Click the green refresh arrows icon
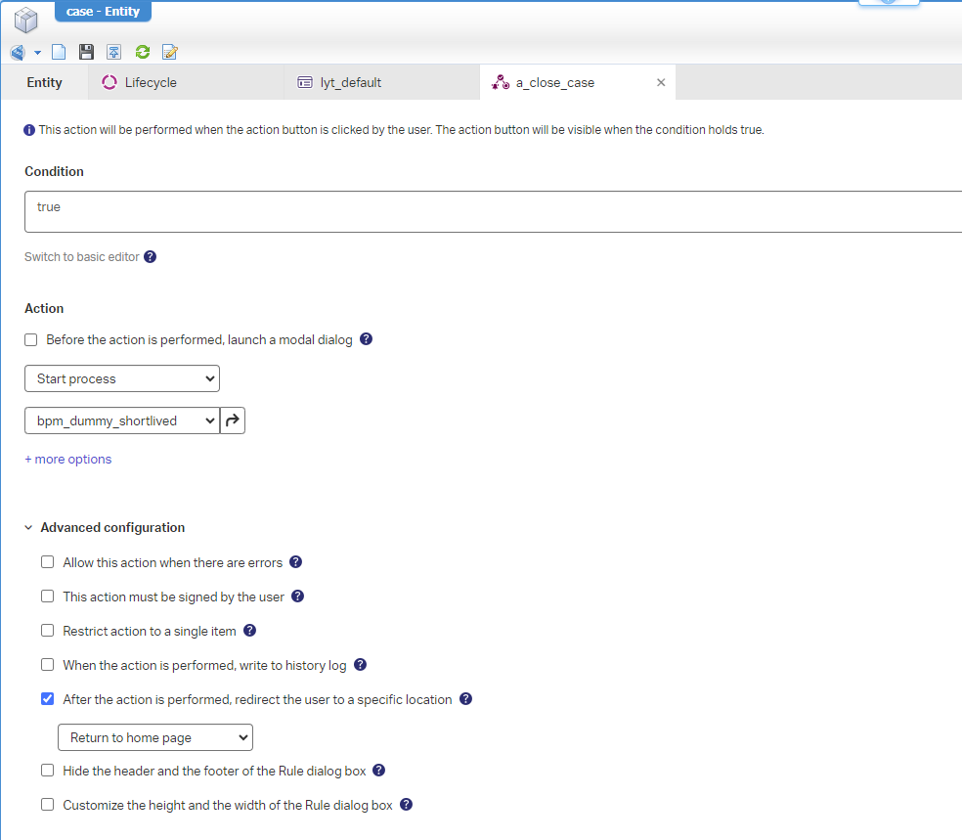Viewport: 962px width, 840px height. click(143, 52)
